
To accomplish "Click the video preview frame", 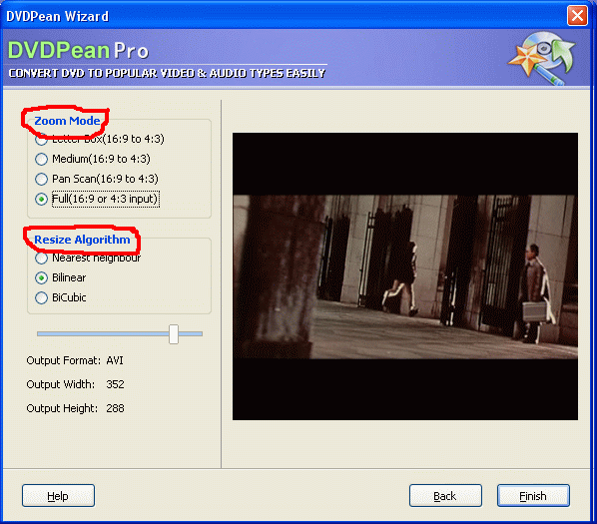I will coord(405,276).
